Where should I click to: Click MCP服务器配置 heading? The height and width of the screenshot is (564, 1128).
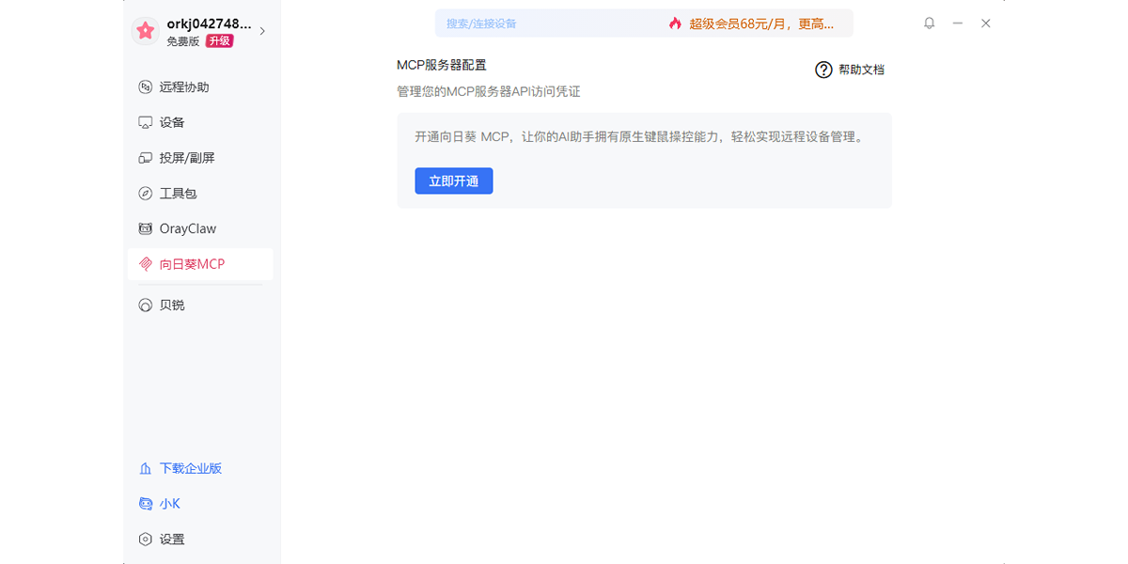[442, 65]
